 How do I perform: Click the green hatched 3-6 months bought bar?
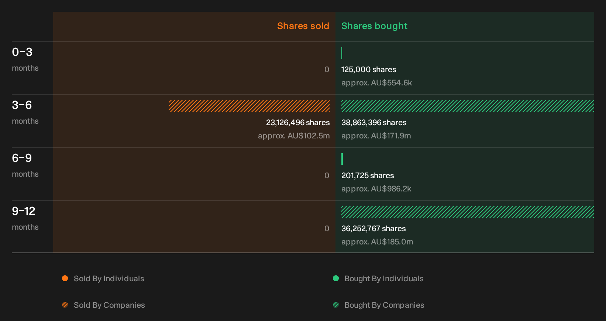click(x=468, y=106)
